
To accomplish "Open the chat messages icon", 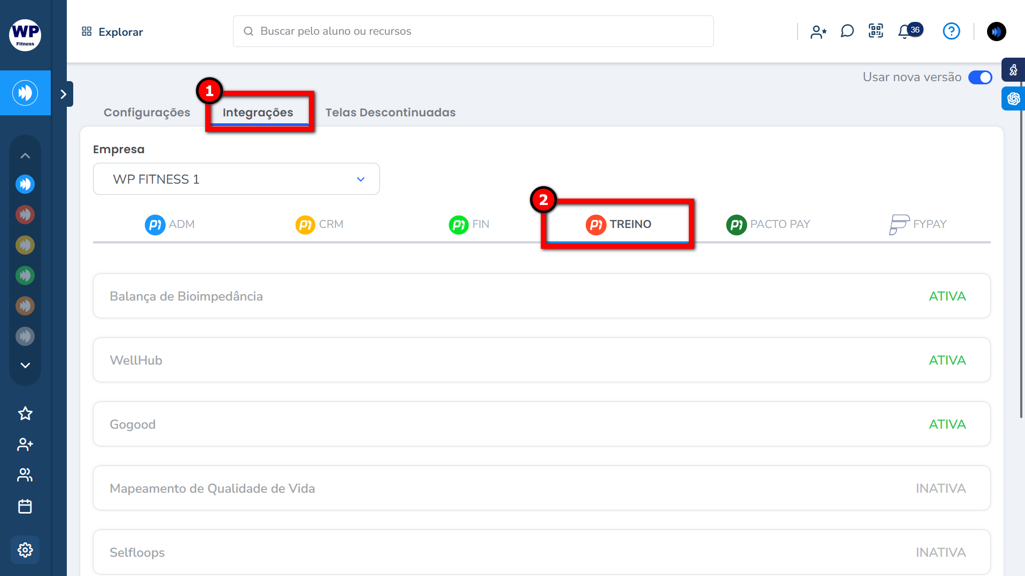I will point(847,31).
